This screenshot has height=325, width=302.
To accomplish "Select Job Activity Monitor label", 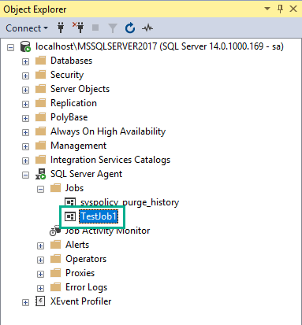I will tap(107, 231).
